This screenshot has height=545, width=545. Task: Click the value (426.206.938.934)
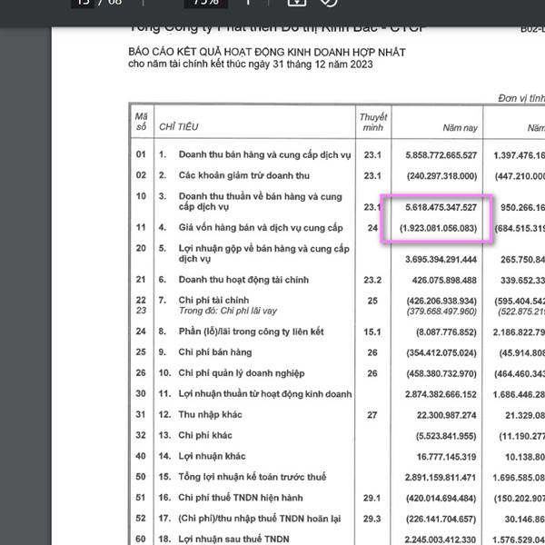441,301
